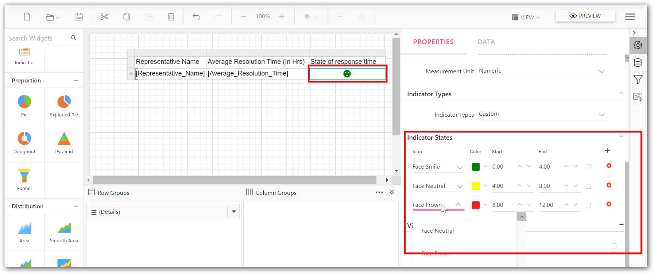This screenshot has height=274, width=654.
Task: Increase the Face Smile Start value
Action: point(519,166)
